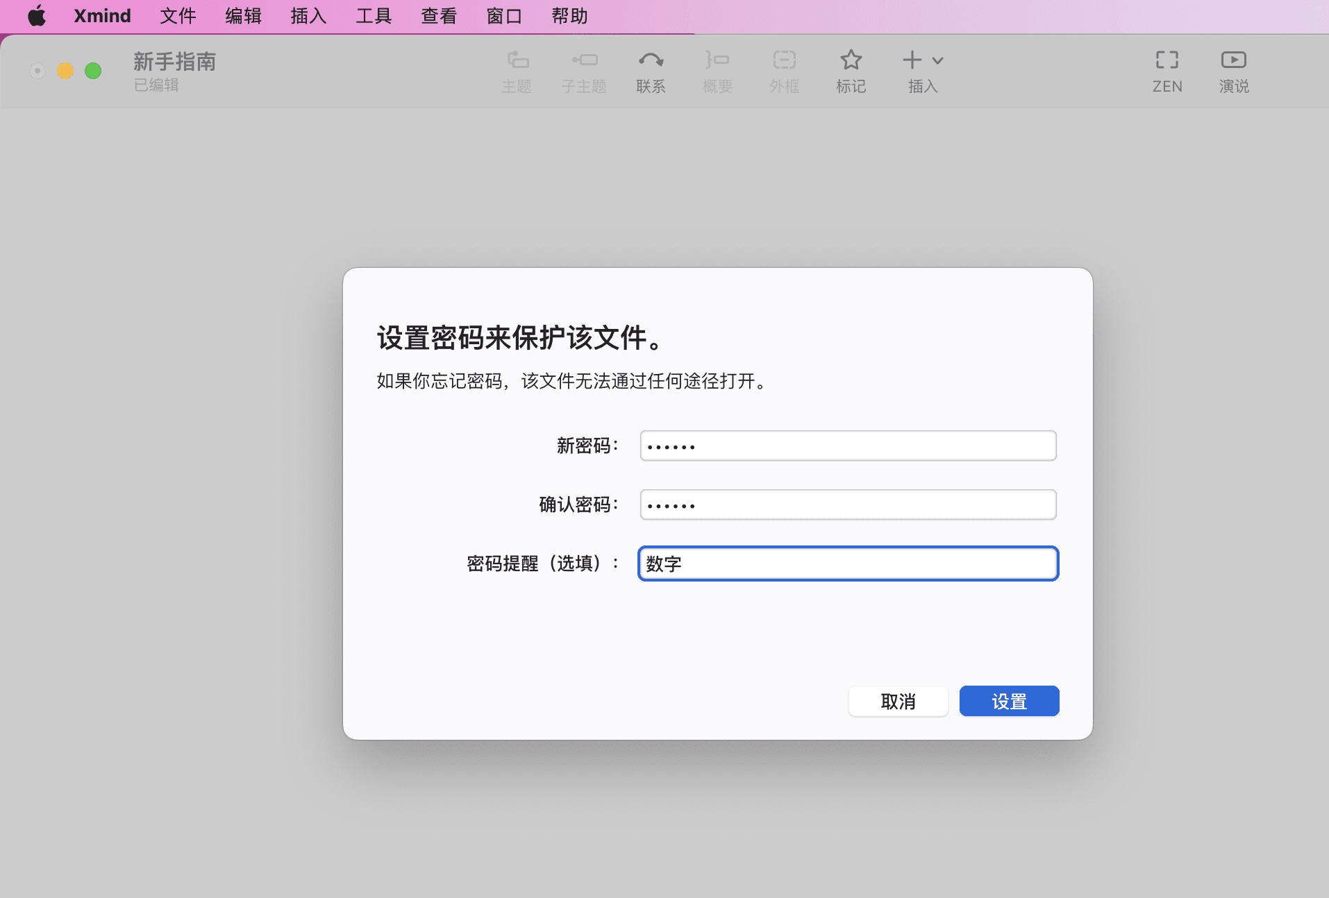Click the 插入 (Insert) plus icon
The width and height of the screenshot is (1329, 898).
tap(912, 61)
